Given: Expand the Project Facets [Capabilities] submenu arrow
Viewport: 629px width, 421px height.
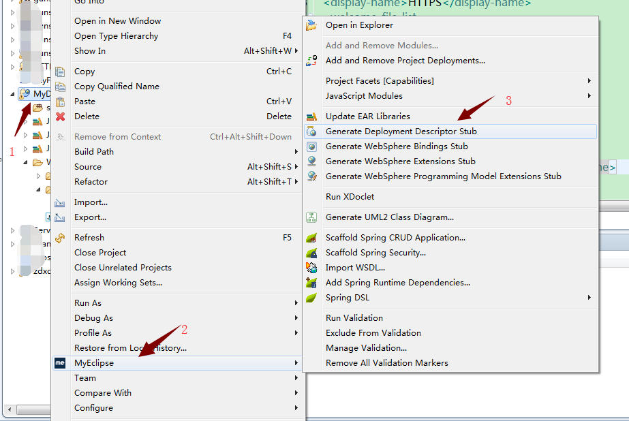Looking at the screenshot, I should [x=589, y=80].
